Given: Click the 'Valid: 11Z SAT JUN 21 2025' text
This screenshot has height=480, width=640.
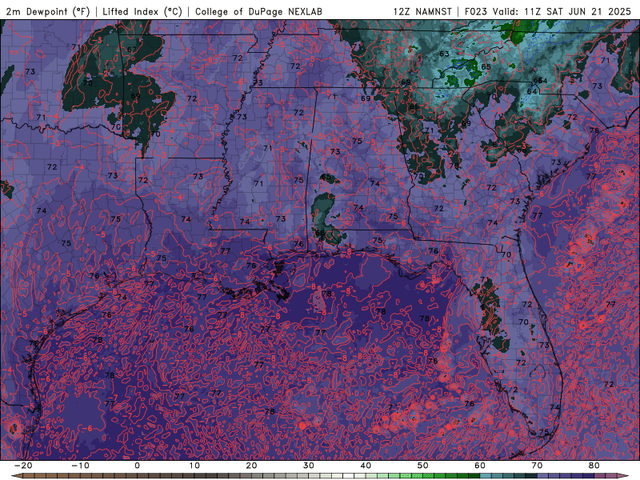Looking at the screenshot, I should tap(562, 11).
